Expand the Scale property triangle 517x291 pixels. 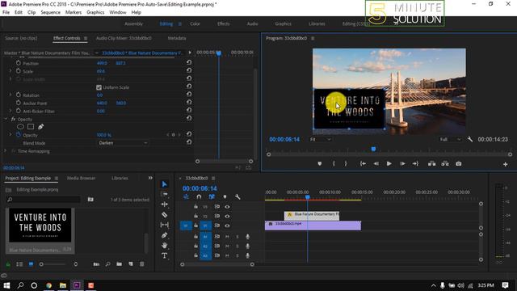(11, 71)
